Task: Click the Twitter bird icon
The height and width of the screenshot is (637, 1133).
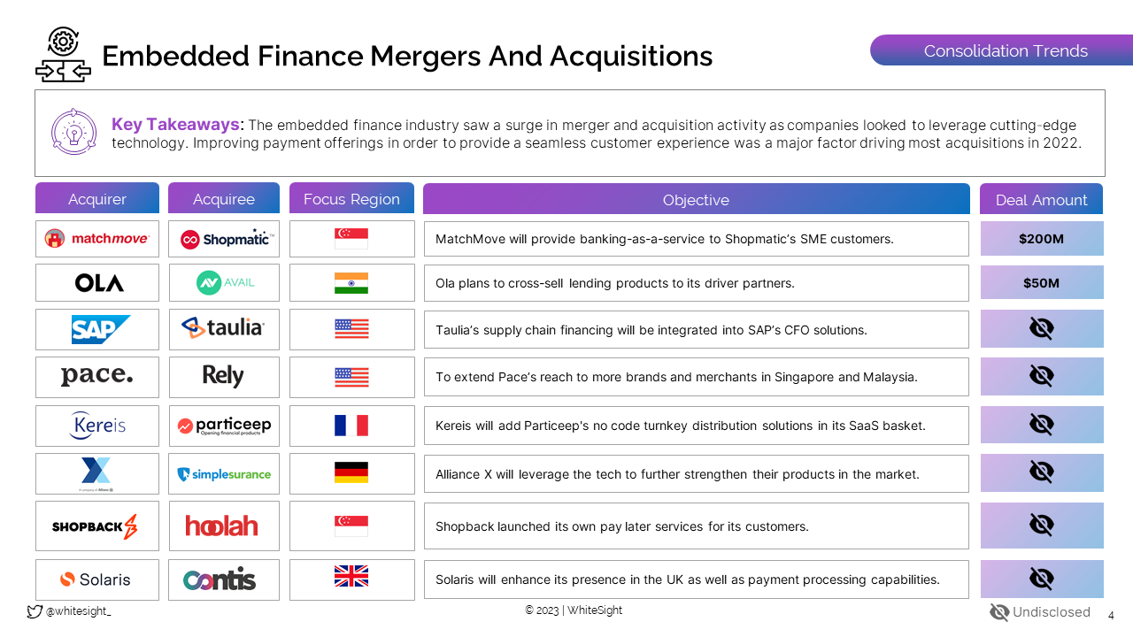Action: (x=35, y=611)
